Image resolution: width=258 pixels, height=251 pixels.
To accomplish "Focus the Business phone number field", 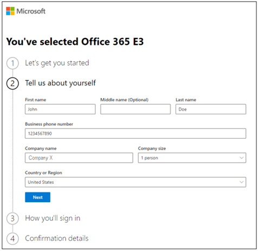I will (x=136, y=133).
